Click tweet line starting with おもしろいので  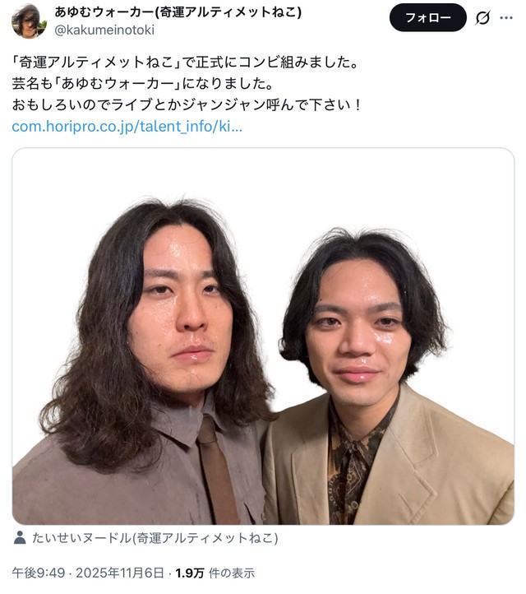187,104
